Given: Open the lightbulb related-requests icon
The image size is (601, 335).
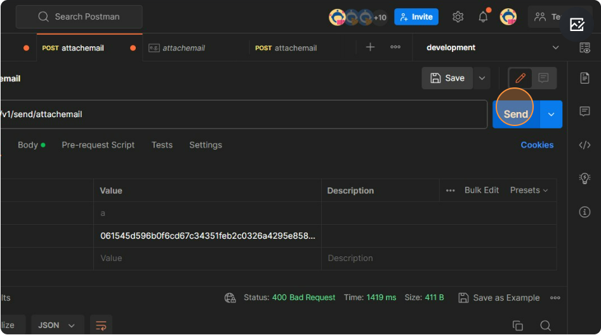Looking at the screenshot, I should 584,179.
